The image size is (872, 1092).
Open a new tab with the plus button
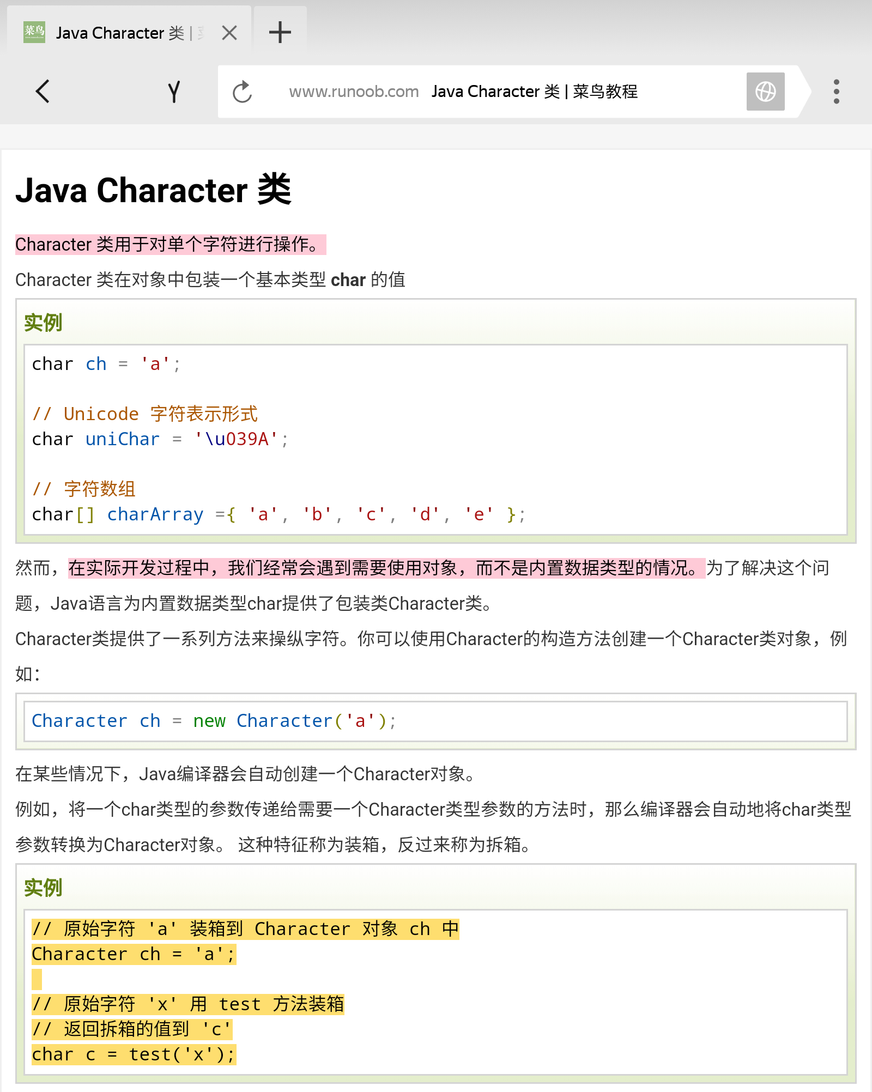tap(280, 32)
